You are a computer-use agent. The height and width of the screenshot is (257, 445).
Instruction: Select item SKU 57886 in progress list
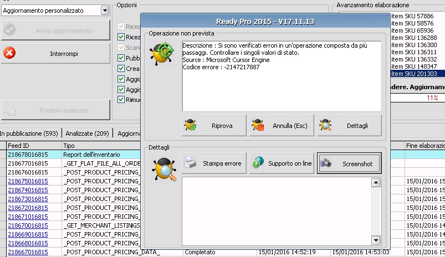click(x=412, y=16)
